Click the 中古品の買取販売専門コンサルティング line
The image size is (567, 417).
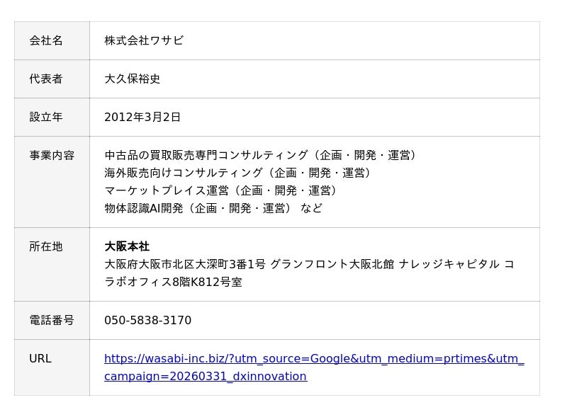click(261, 156)
